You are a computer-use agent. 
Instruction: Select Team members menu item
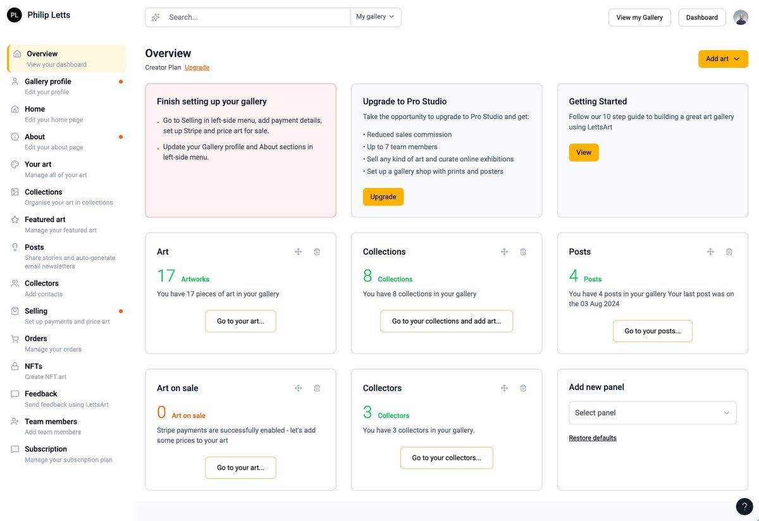[x=66, y=426]
